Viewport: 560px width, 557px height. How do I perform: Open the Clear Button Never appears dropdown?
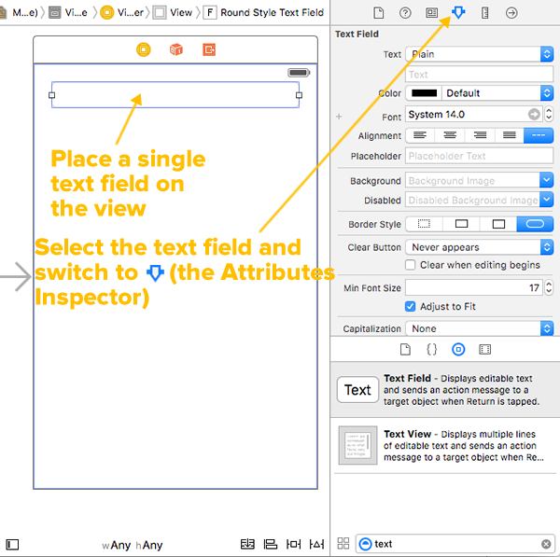[480, 247]
